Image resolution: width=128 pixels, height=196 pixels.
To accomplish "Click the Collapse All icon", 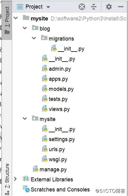I will point(94,7).
